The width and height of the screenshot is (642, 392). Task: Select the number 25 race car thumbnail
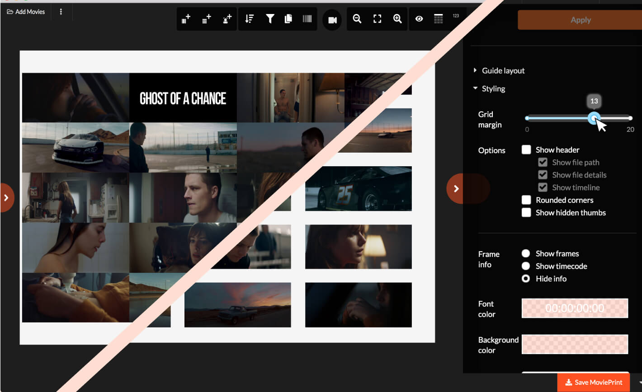point(359,188)
